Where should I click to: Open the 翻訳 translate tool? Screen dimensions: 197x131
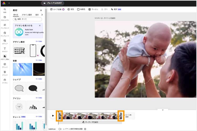click(x=116, y=9)
